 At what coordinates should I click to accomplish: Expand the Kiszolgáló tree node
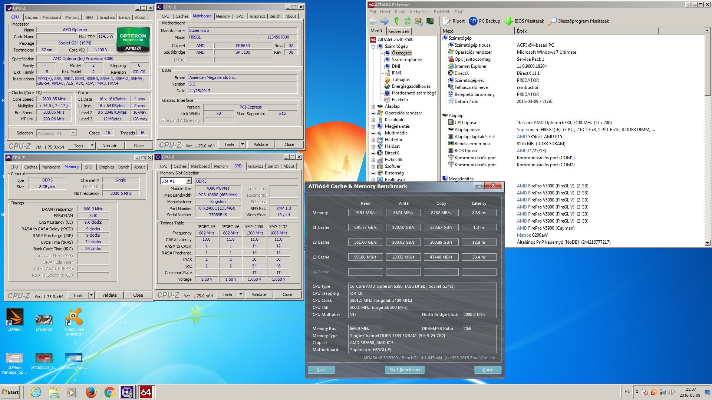(x=373, y=120)
